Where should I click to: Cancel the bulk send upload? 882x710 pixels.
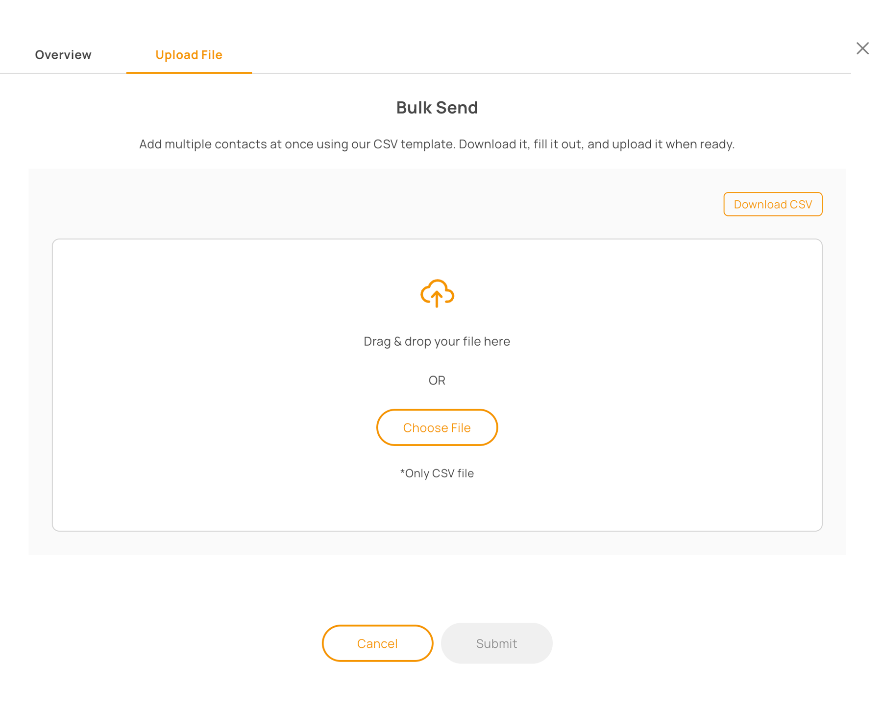pyautogui.click(x=377, y=643)
